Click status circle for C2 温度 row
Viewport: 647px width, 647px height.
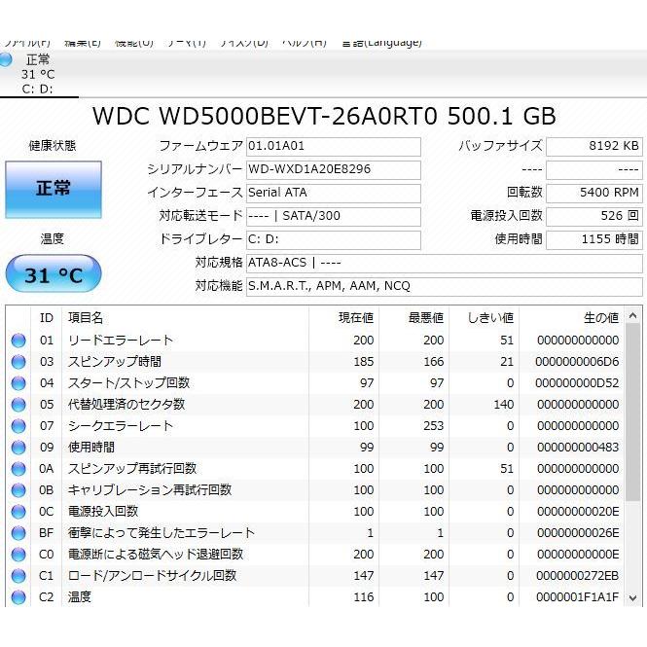[18, 597]
